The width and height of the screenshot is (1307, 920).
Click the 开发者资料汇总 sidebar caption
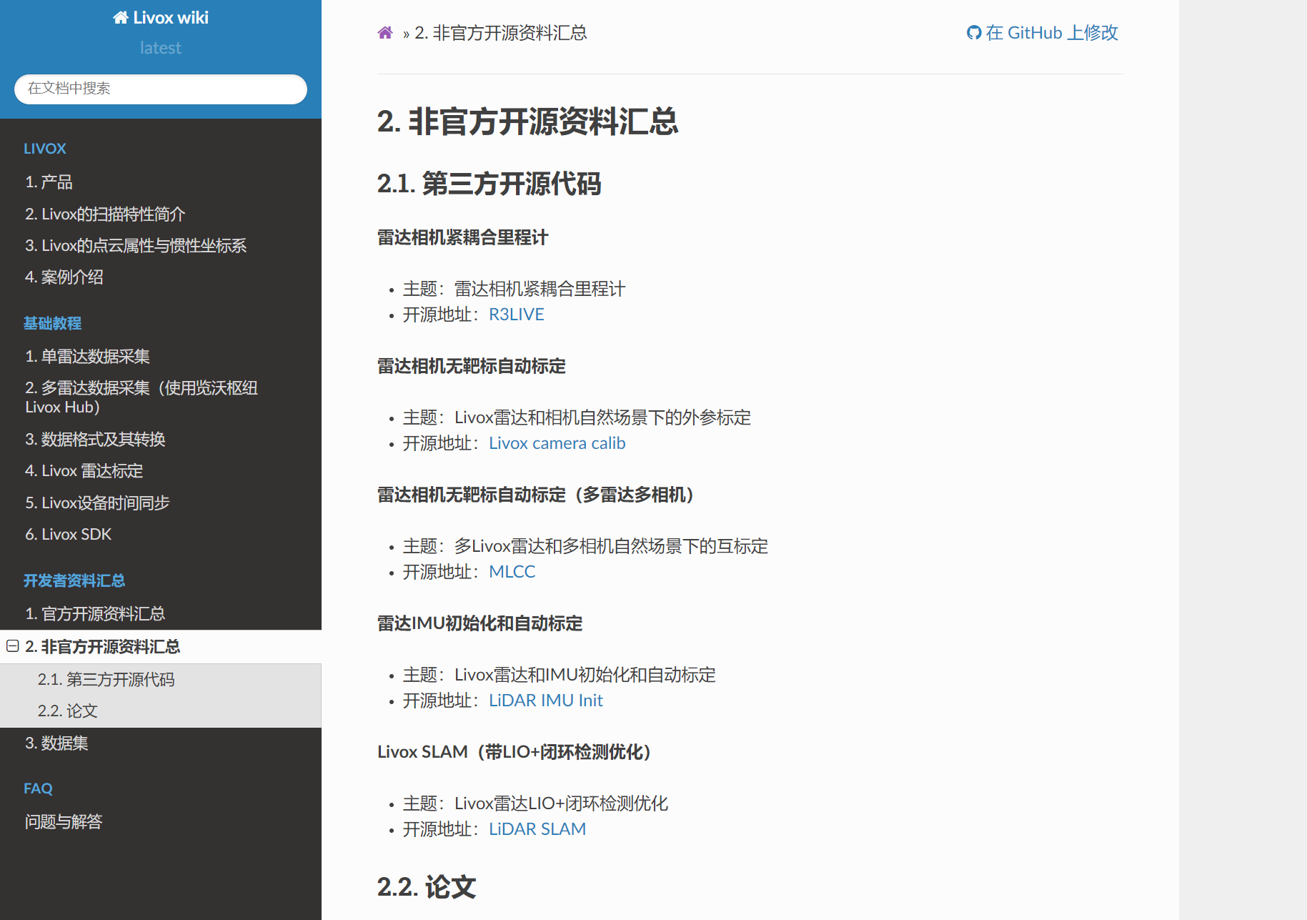click(x=74, y=580)
